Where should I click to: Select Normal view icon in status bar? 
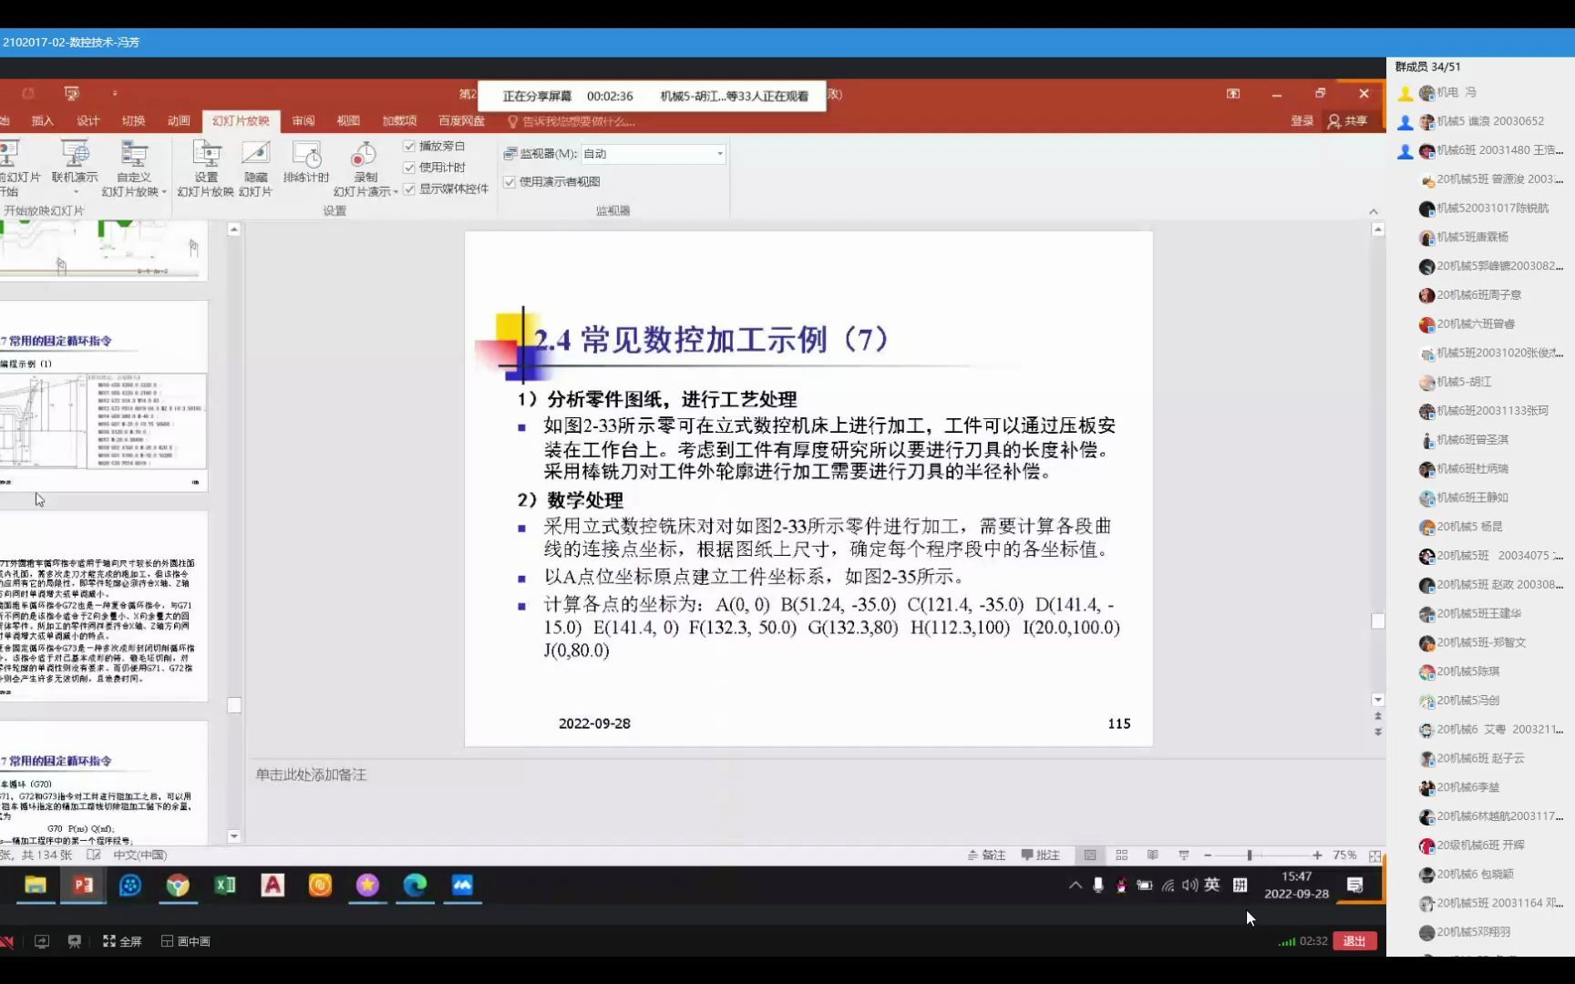pyautogui.click(x=1090, y=855)
